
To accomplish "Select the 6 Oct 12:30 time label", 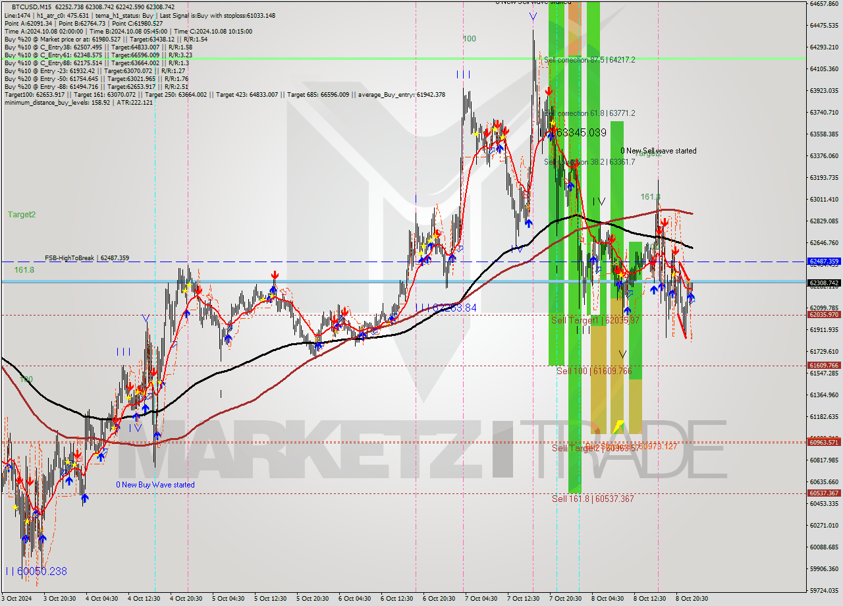I will [x=397, y=599].
